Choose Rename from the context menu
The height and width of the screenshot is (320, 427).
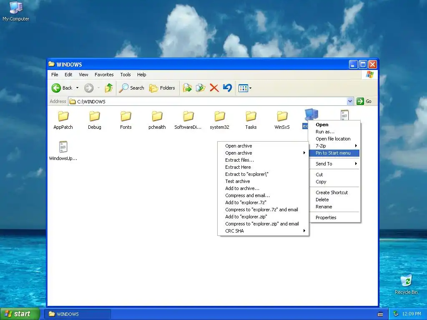334,207
